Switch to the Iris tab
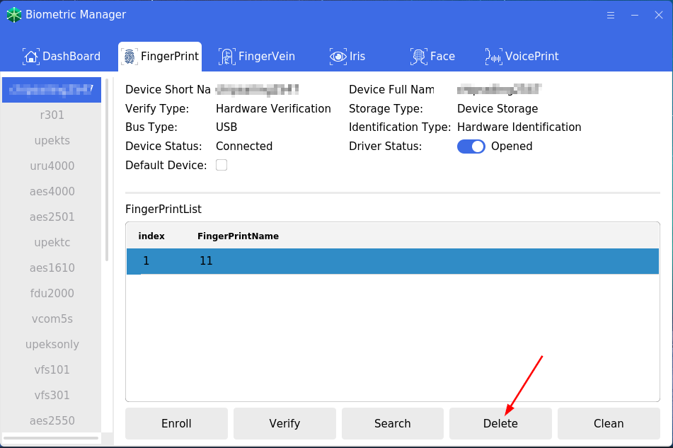The height and width of the screenshot is (448, 673). 347,56
